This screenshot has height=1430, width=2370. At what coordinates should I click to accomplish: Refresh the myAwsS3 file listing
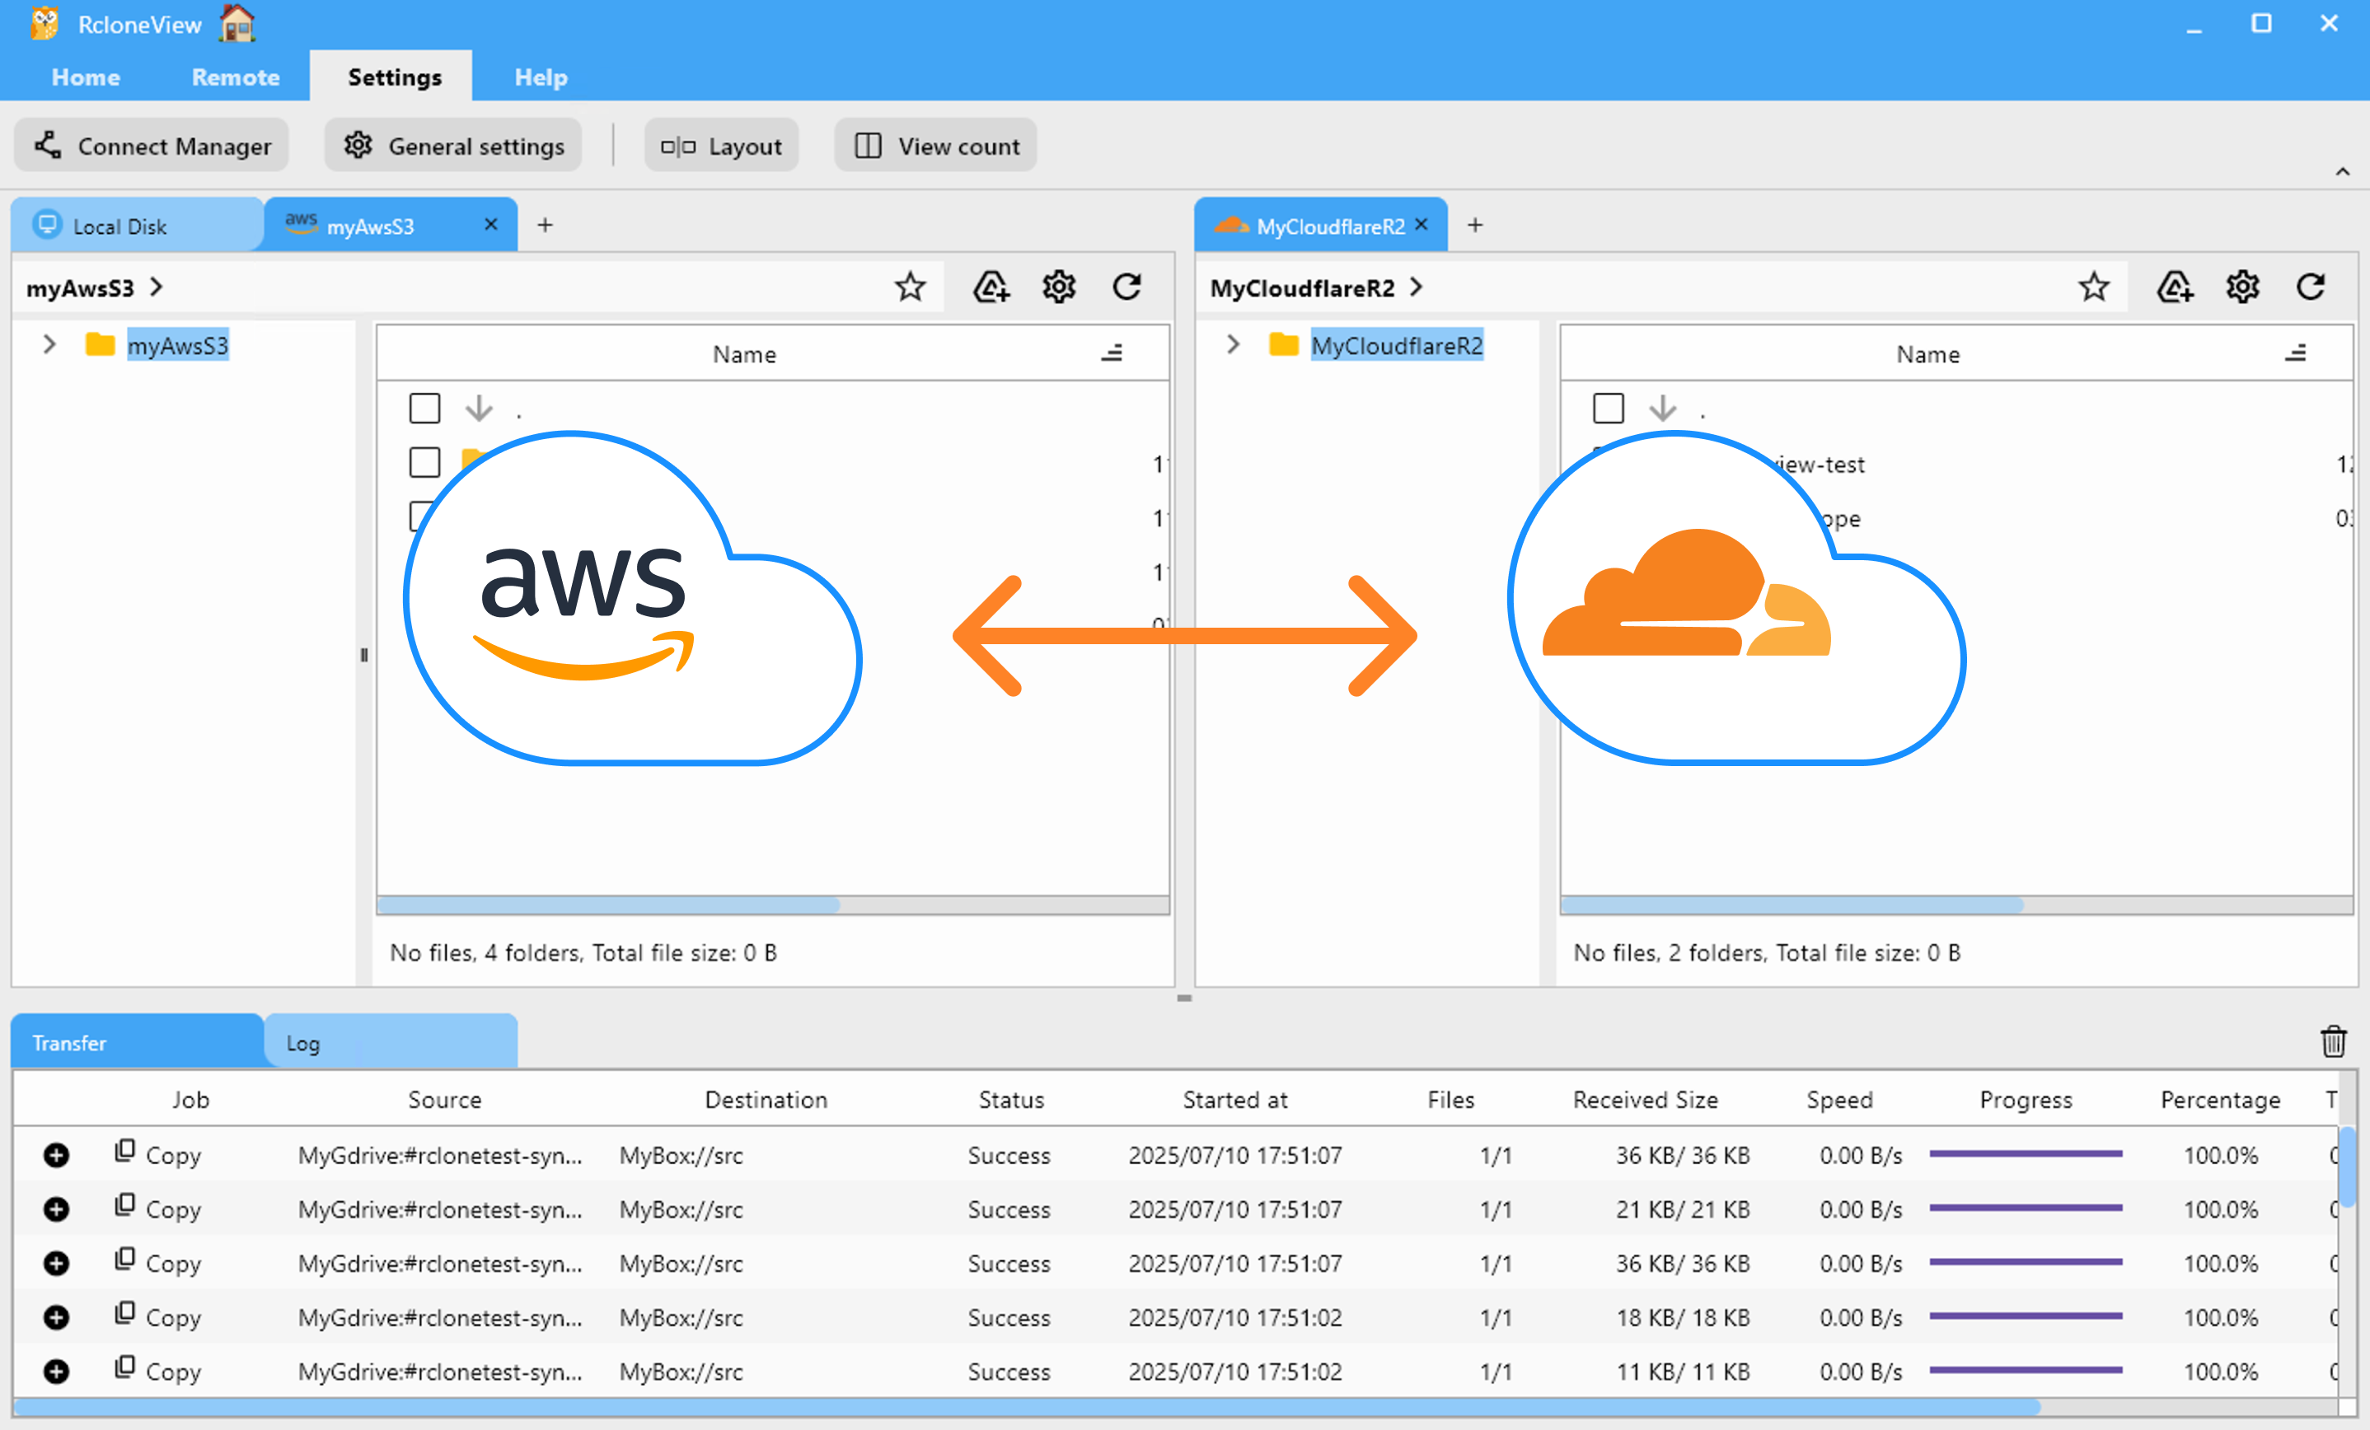point(1127,287)
